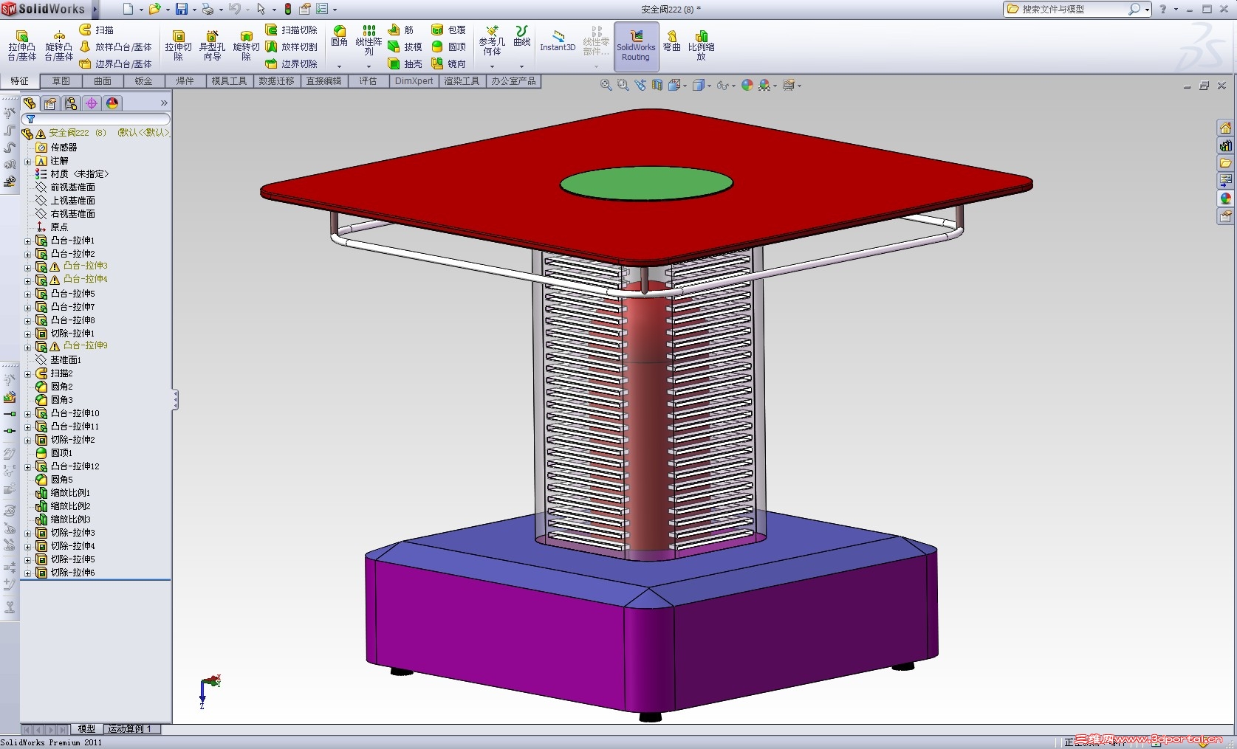Screen dimensions: 1237x749
Task: Open Fillet (圆角) dropdown arrow
Action: (x=339, y=66)
